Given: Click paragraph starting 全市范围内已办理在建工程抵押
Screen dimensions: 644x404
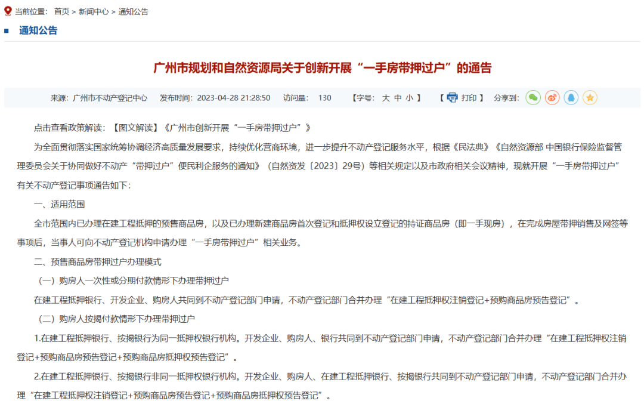Looking at the screenshot, I should (322, 233).
